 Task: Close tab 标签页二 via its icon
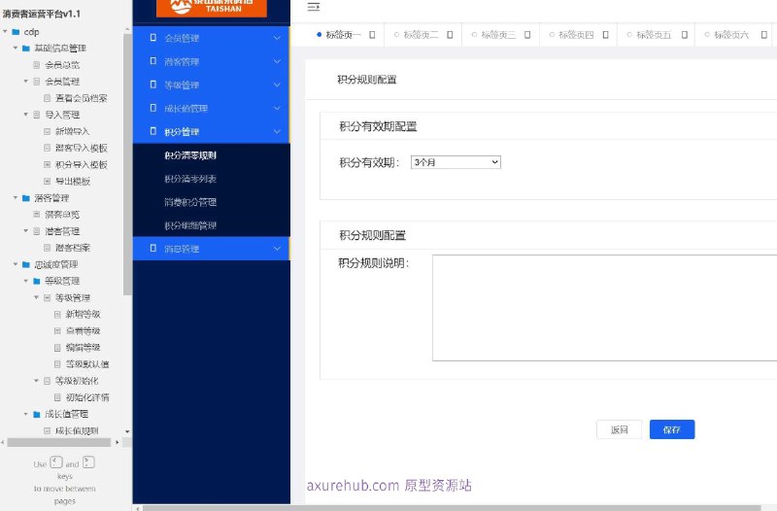[x=450, y=35]
